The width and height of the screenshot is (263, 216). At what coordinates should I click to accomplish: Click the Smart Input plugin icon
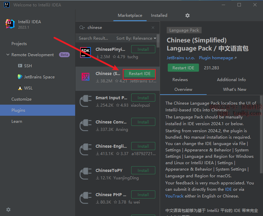pos(86,101)
